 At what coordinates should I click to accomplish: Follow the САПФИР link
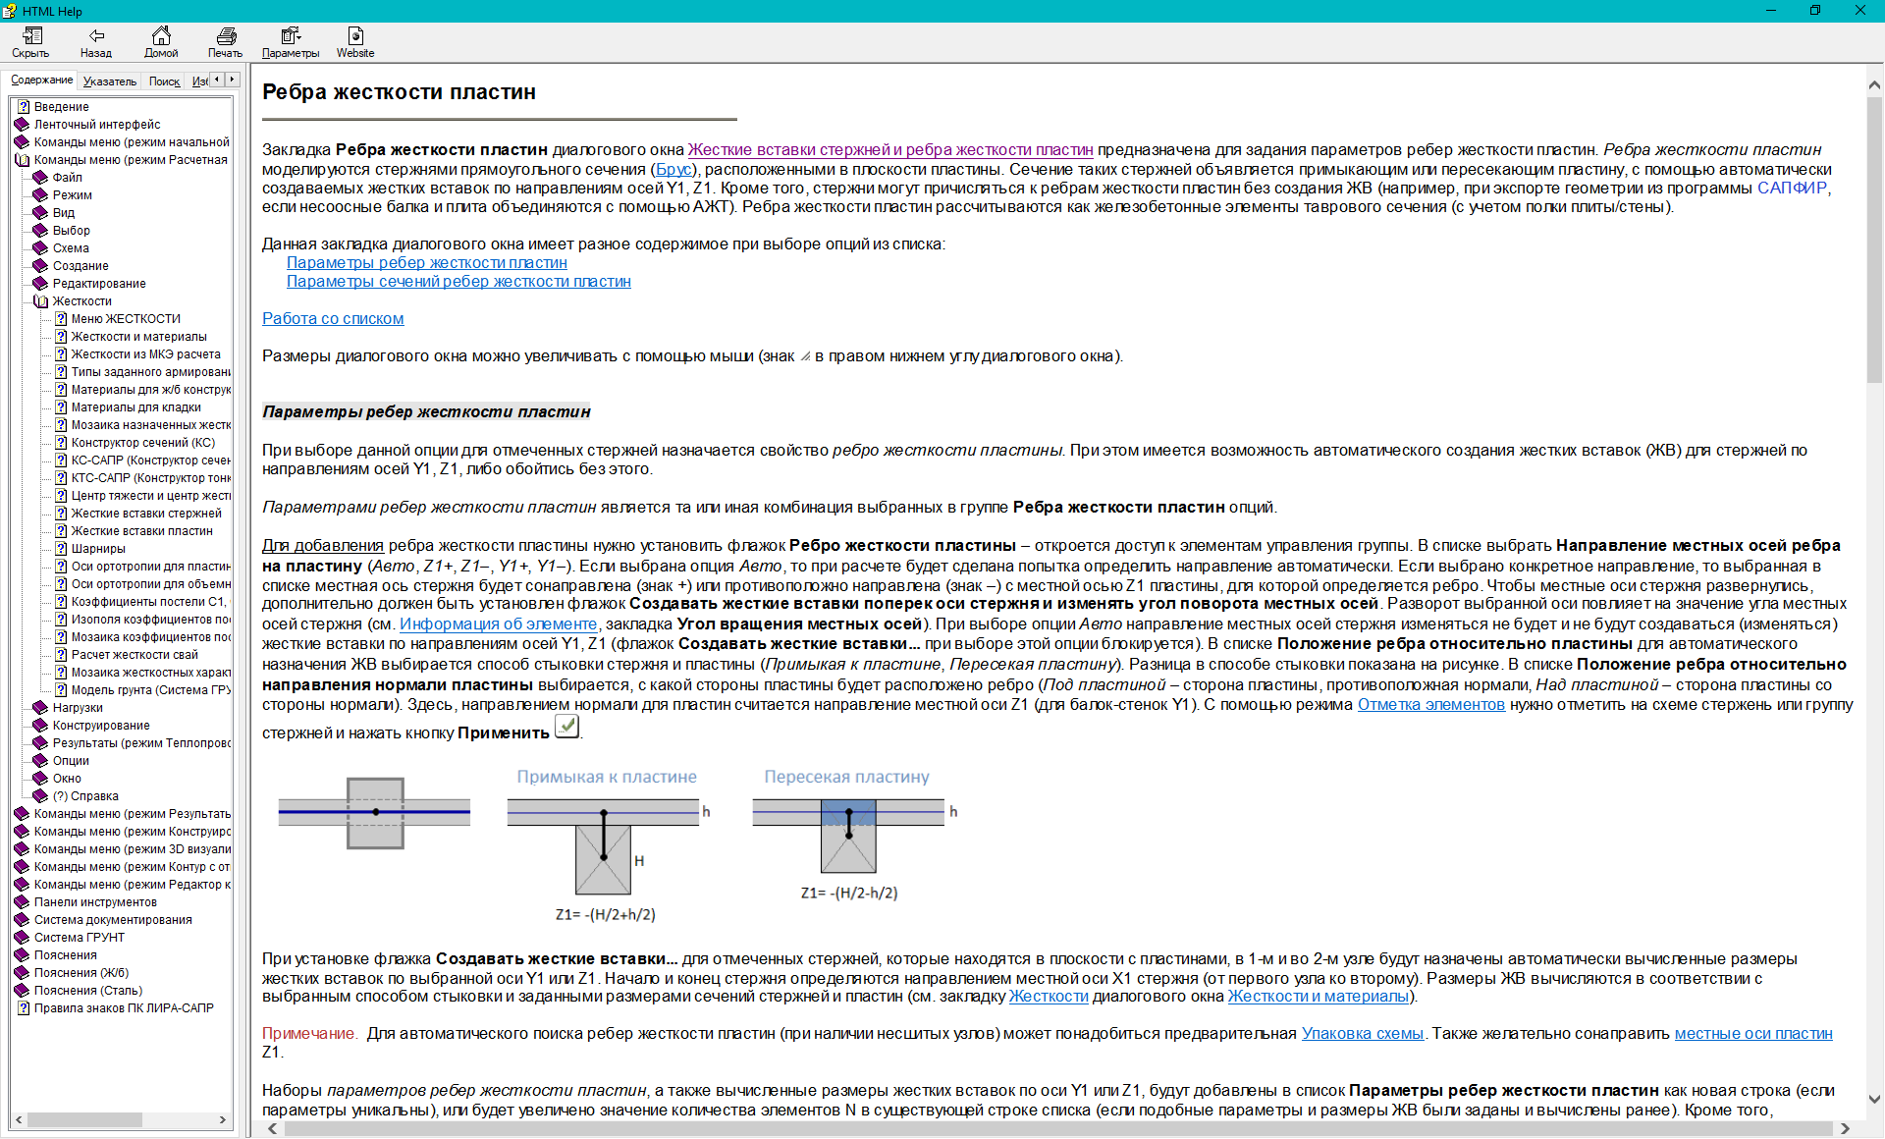pyautogui.click(x=1792, y=188)
